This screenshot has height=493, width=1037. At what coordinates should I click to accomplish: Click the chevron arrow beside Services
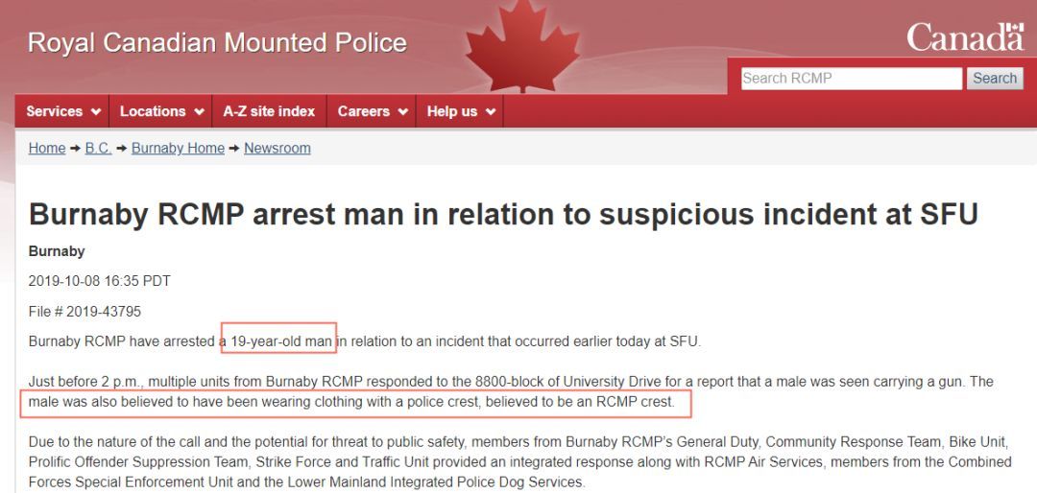(x=96, y=112)
